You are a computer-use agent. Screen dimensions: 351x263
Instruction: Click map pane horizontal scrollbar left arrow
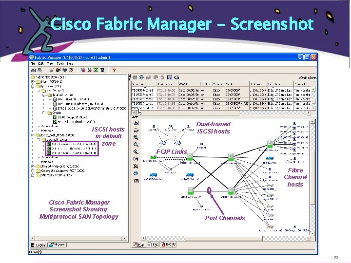pyautogui.click(x=143, y=238)
